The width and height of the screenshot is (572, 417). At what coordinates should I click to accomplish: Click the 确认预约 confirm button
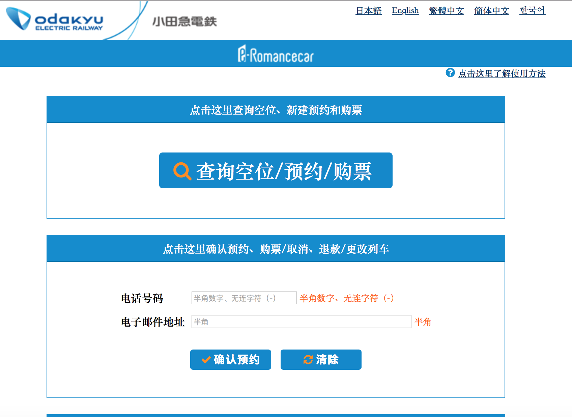[x=231, y=360]
